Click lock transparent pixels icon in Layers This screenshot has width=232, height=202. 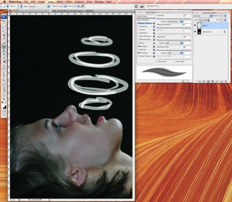pyautogui.click(x=200, y=20)
